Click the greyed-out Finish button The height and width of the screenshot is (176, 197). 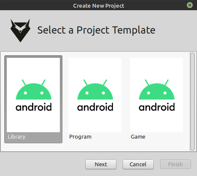click(175, 165)
